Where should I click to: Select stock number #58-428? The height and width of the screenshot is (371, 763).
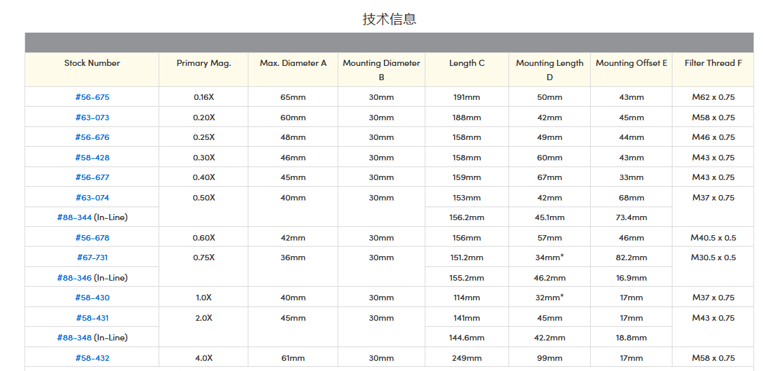pos(92,158)
